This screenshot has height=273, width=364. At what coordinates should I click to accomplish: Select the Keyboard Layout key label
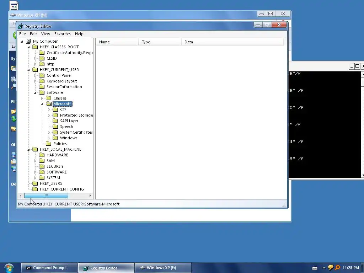[61, 81]
